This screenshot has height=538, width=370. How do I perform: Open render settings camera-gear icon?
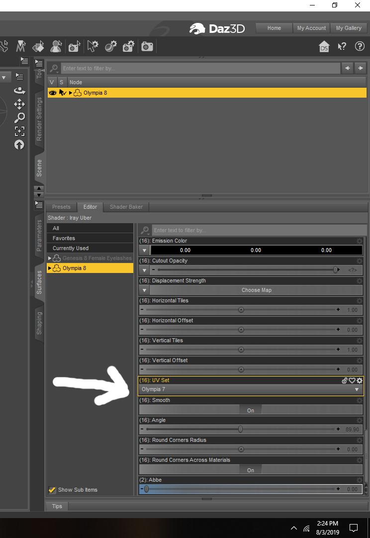pos(129,46)
